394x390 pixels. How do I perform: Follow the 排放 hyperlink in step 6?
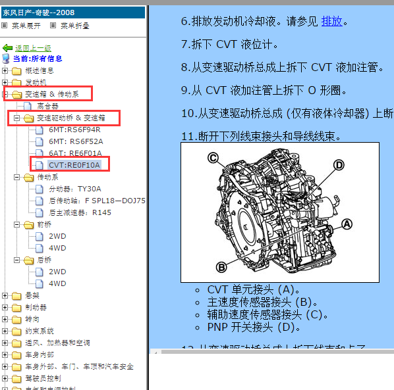(x=331, y=21)
